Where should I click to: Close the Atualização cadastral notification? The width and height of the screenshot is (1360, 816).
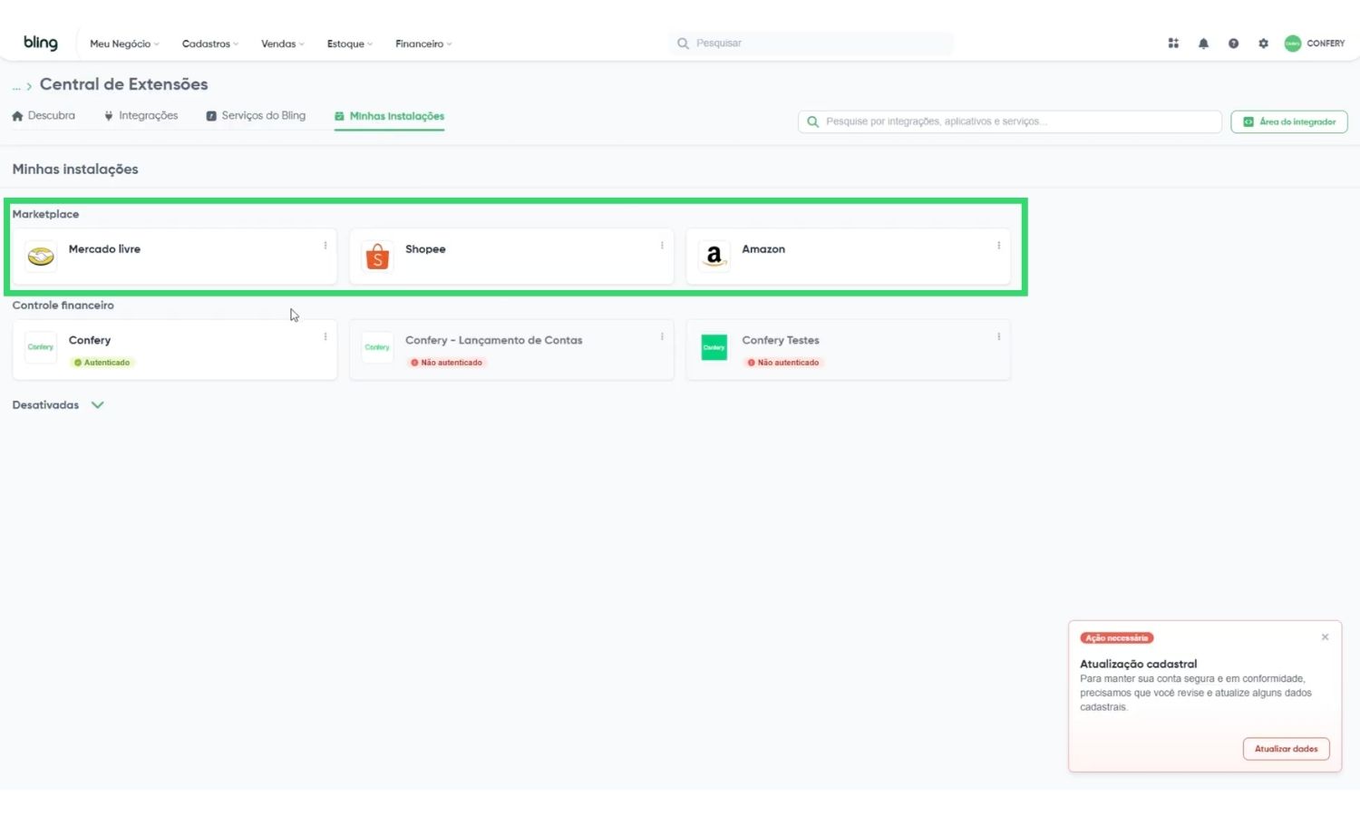(1325, 637)
